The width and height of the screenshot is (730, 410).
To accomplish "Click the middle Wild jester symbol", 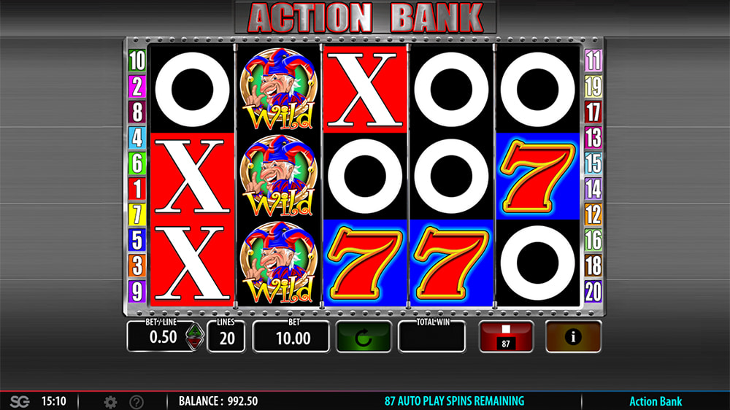I will (x=278, y=176).
